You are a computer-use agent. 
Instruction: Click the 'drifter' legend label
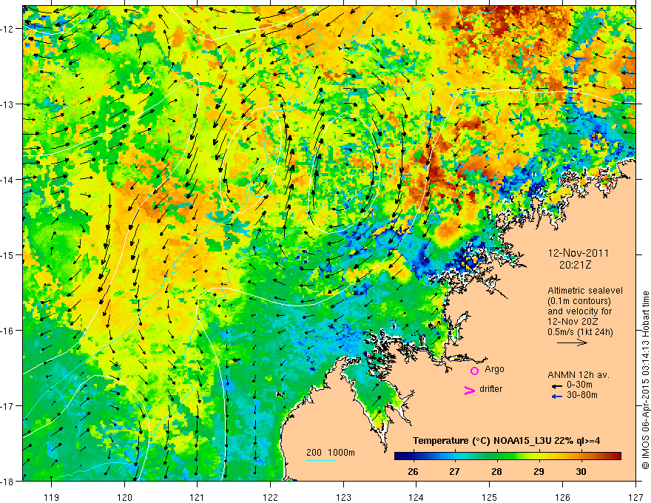pyautogui.click(x=490, y=389)
